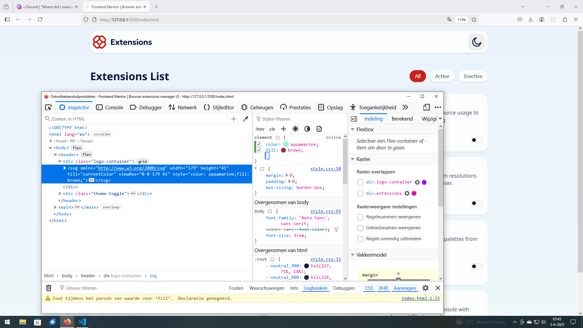This screenshot has width=583, height=328.
Task: Click the Active filter button
Action: (442, 76)
